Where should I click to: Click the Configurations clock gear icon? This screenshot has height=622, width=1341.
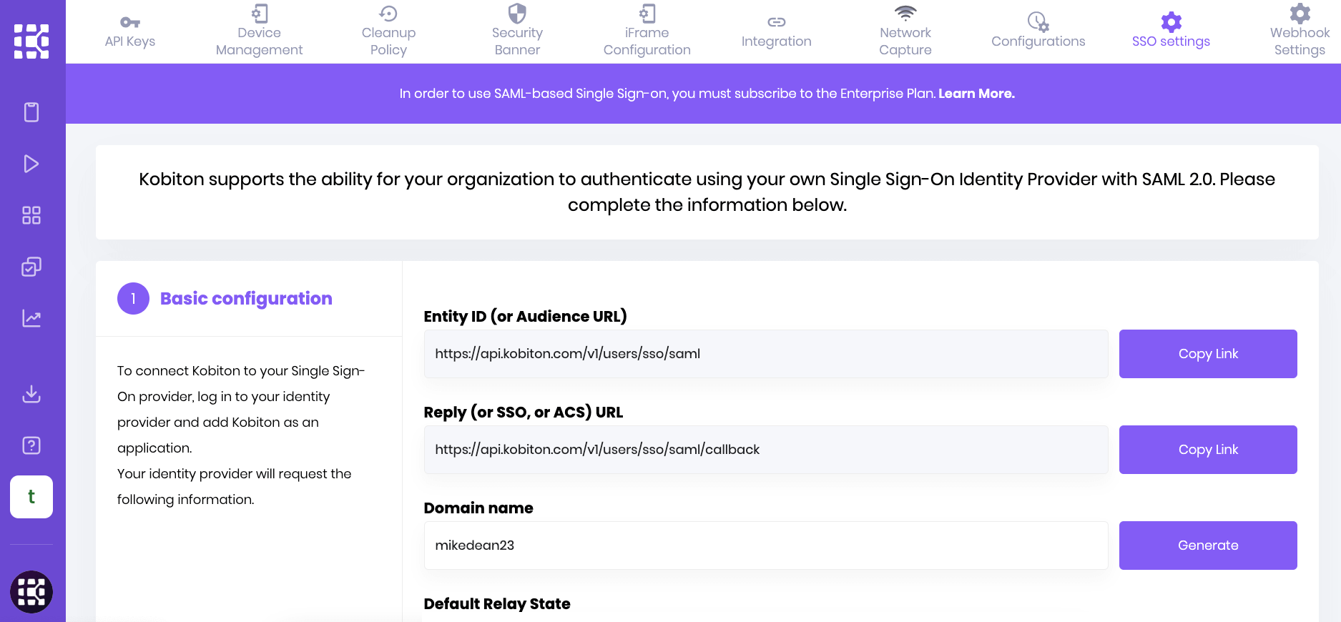1038,22
